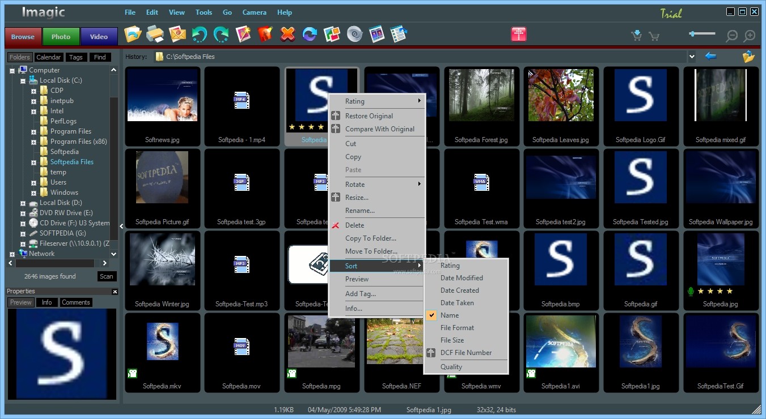Open folder using the toolbar folder icon
This screenshot has height=419, width=766.
coord(133,35)
